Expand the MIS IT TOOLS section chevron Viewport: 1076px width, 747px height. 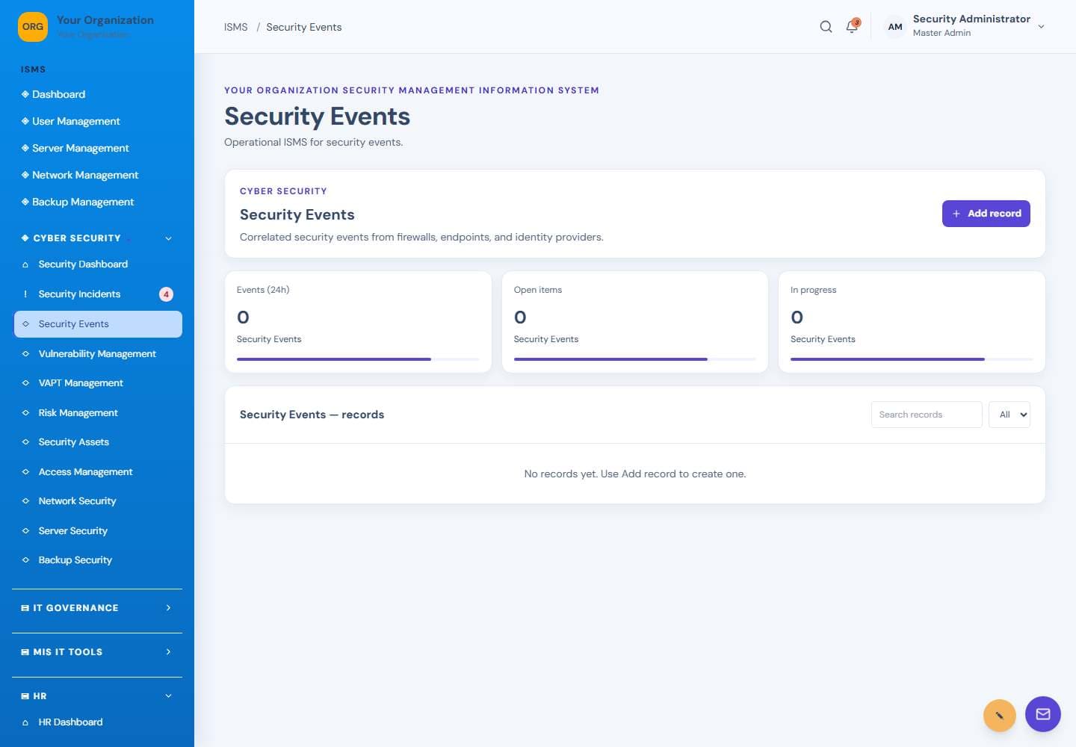coord(168,652)
